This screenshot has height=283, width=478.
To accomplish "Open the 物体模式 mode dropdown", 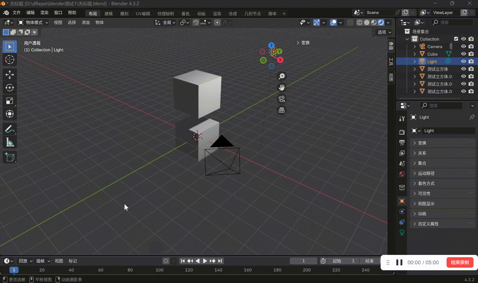I will click(x=33, y=22).
